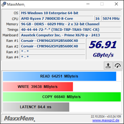Click the READ 64251 MByte/s bar

pyautogui.click(x=59, y=76)
